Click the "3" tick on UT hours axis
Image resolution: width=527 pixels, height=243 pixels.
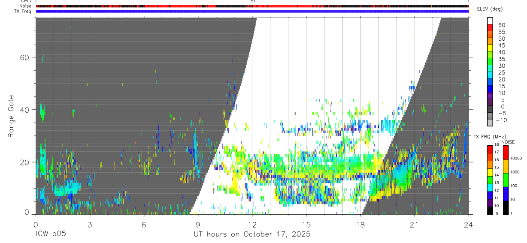(90, 224)
